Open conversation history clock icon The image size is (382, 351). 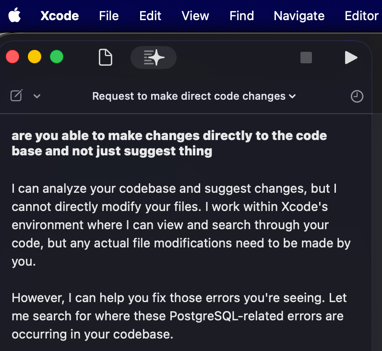coord(357,96)
